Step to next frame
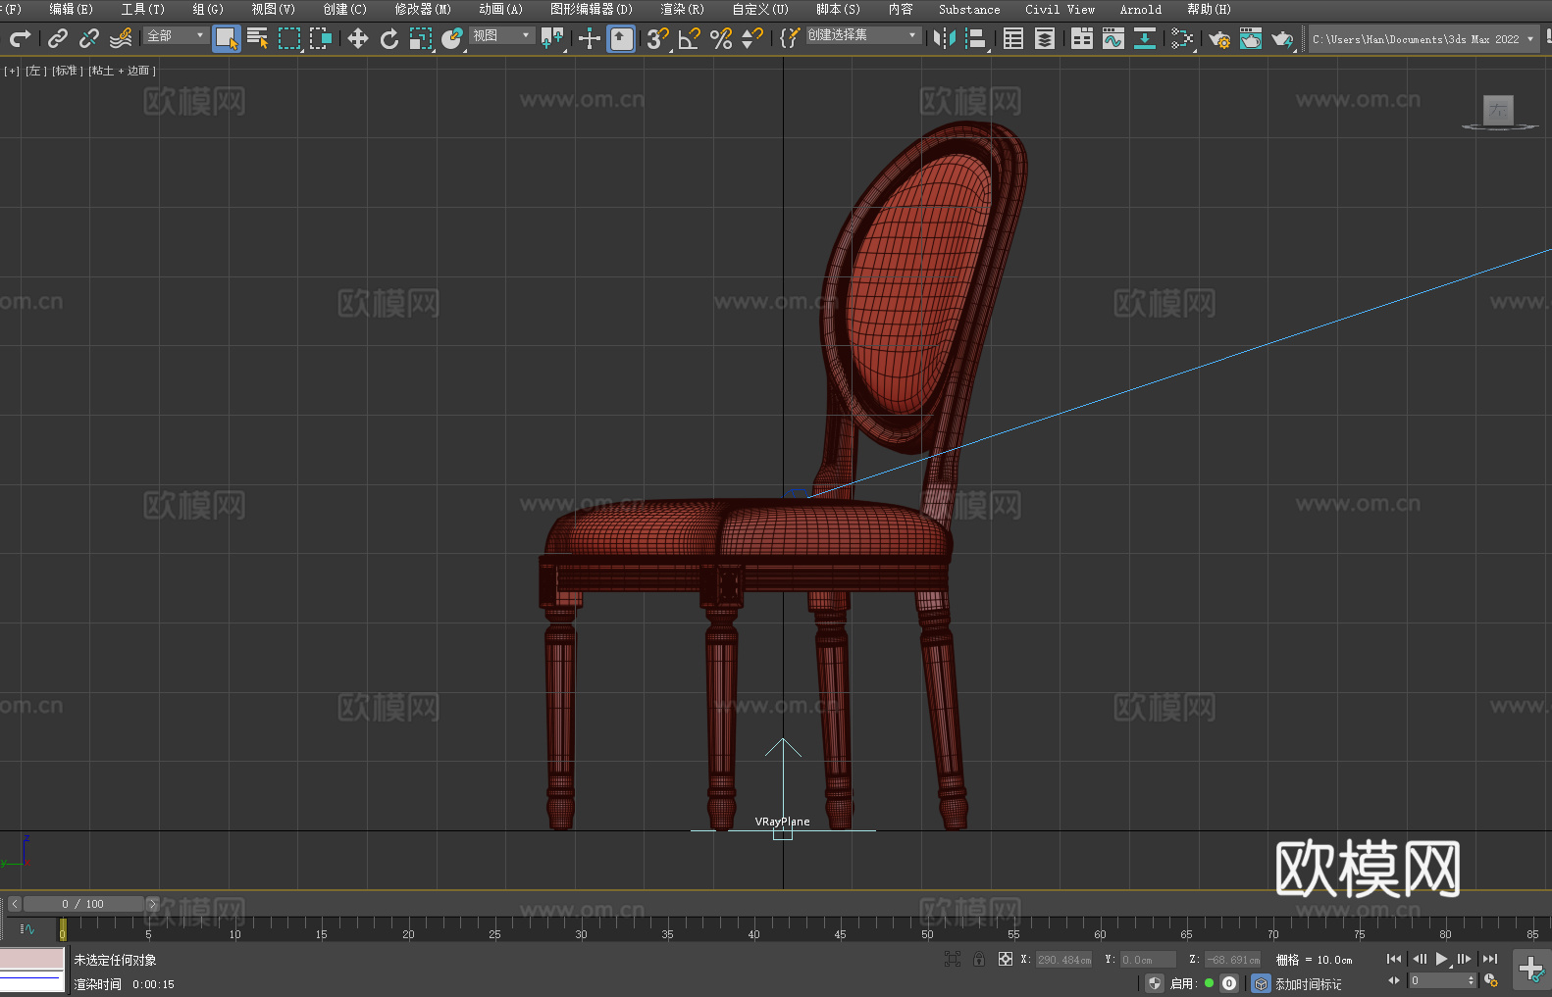 point(1464,959)
